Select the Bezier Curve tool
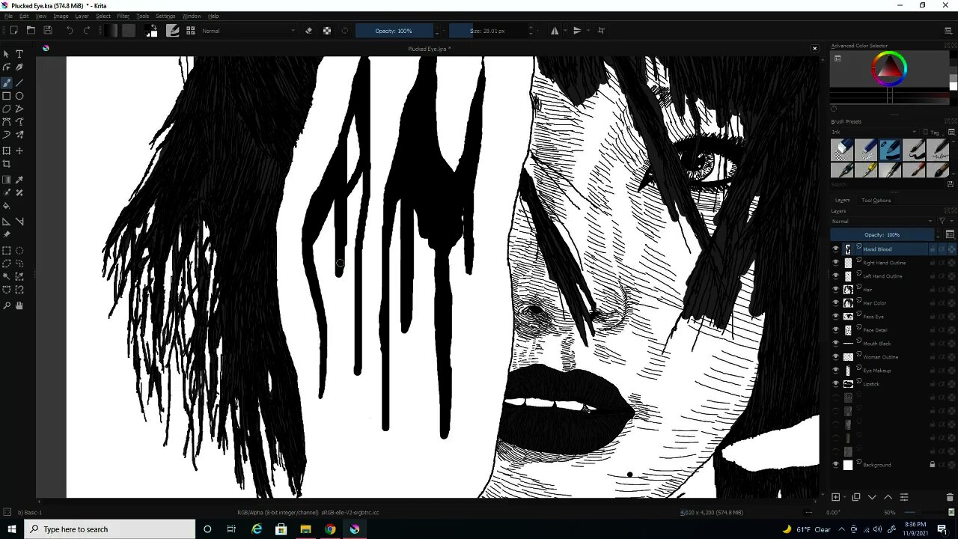958x539 pixels. point(7,122)
